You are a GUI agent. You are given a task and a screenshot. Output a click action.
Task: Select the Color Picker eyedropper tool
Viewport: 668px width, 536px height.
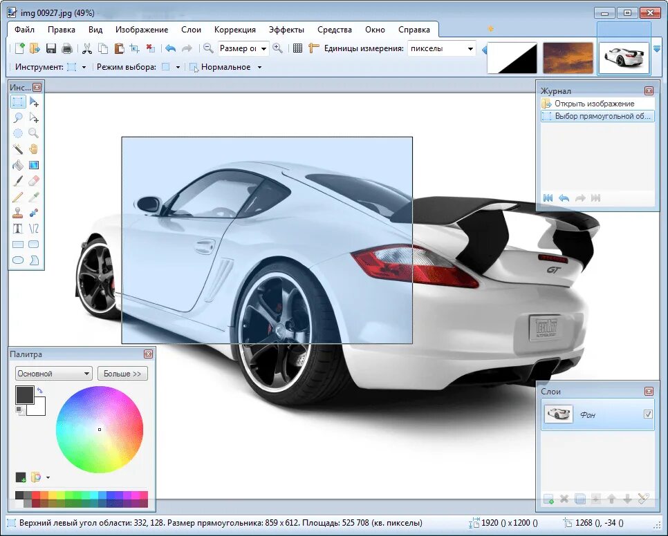(x=34, y=197)
